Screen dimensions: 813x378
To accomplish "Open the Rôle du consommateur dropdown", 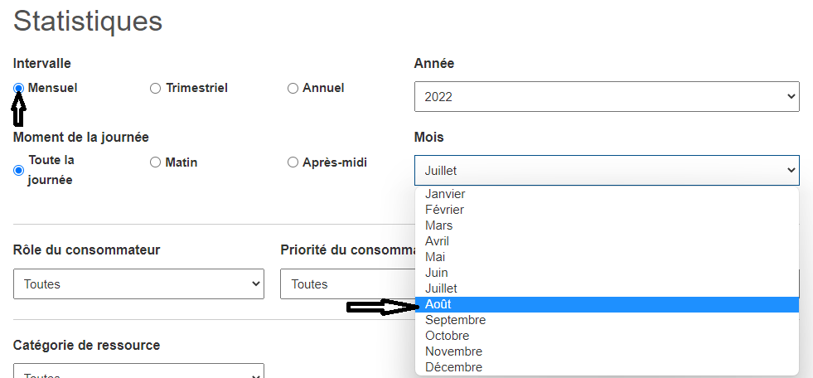I will coord(138,283).
